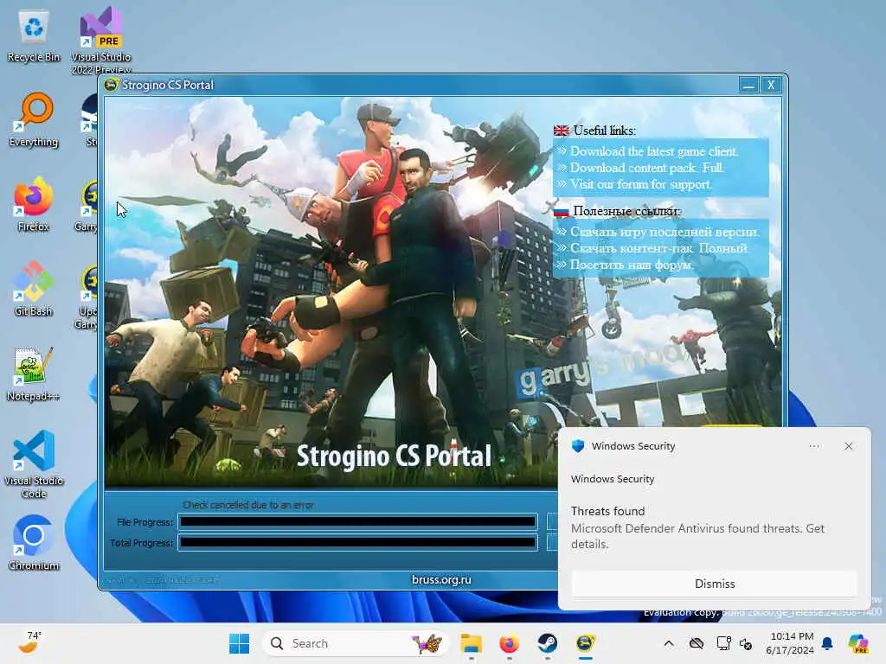
Task: Click the Total Progress bar
Action: pyautogui.click(x=357, y=543)
